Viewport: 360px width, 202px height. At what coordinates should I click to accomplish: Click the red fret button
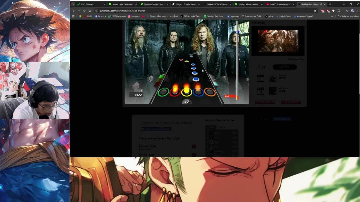(x=175, y=92)
